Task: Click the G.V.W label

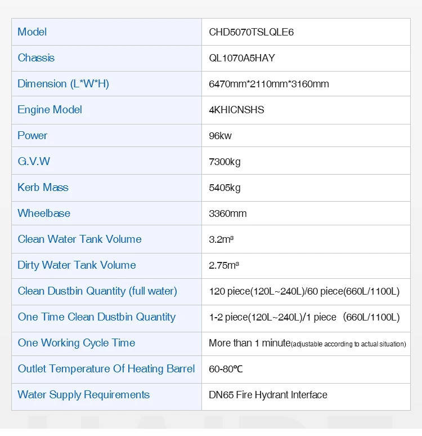Action: tap(34, 162)
